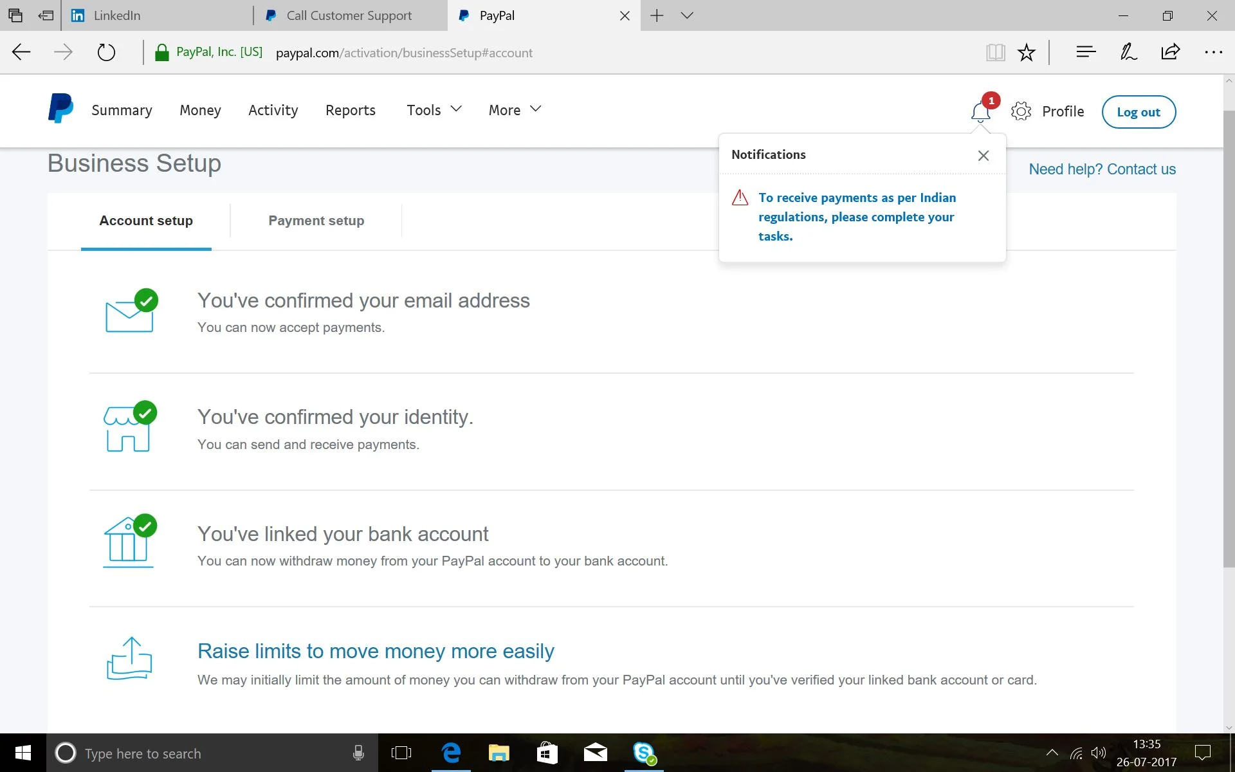Click the PayPal logo in the header
The image size is (1235, 772).
click(60, 109)
